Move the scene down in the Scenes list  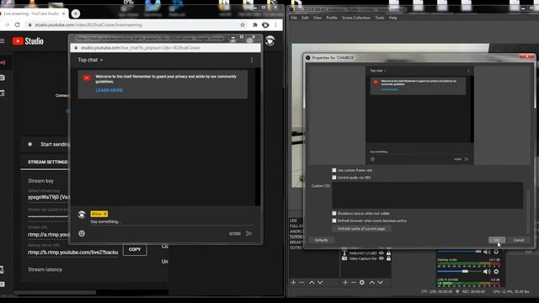tap(320, 283)
